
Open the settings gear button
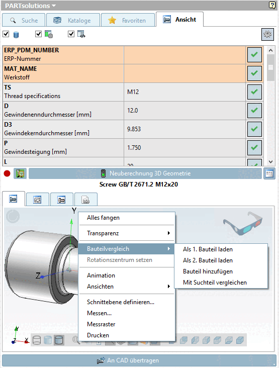tap(267, 35)
